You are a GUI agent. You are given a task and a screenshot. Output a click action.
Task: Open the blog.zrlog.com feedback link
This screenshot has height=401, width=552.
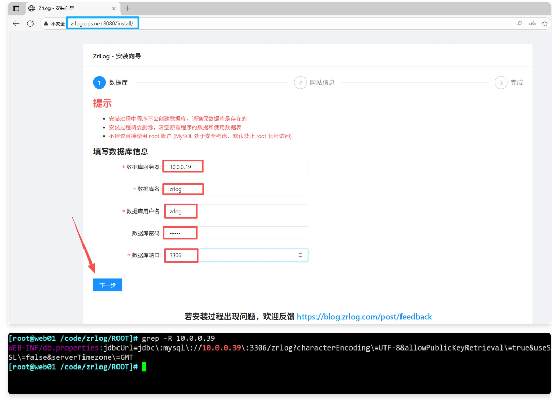click(364, 317)
